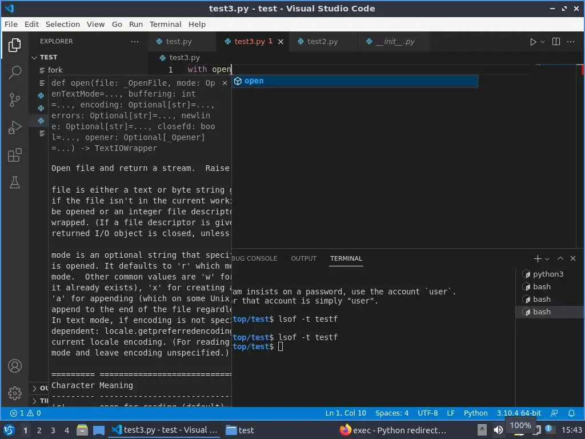Close the test3.py tab
The height and width of the screenshot is (439, 585).
click(281, 42)
